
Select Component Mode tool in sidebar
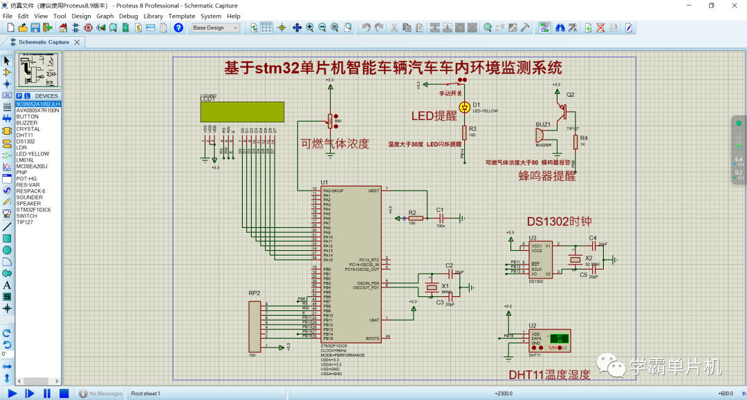point(7,73)
